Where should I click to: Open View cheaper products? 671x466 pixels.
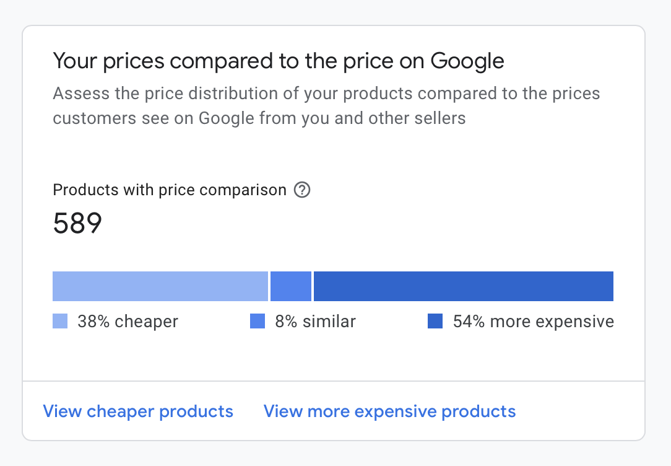(138, 411)
